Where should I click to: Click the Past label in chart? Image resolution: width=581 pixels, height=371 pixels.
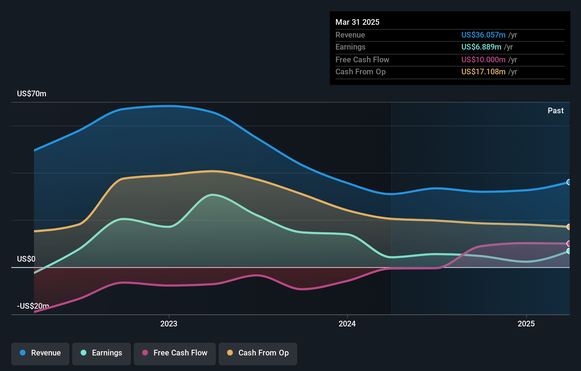click(x=556, y=110)
